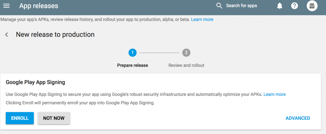Open the ADVANCED options

[298, 118]
